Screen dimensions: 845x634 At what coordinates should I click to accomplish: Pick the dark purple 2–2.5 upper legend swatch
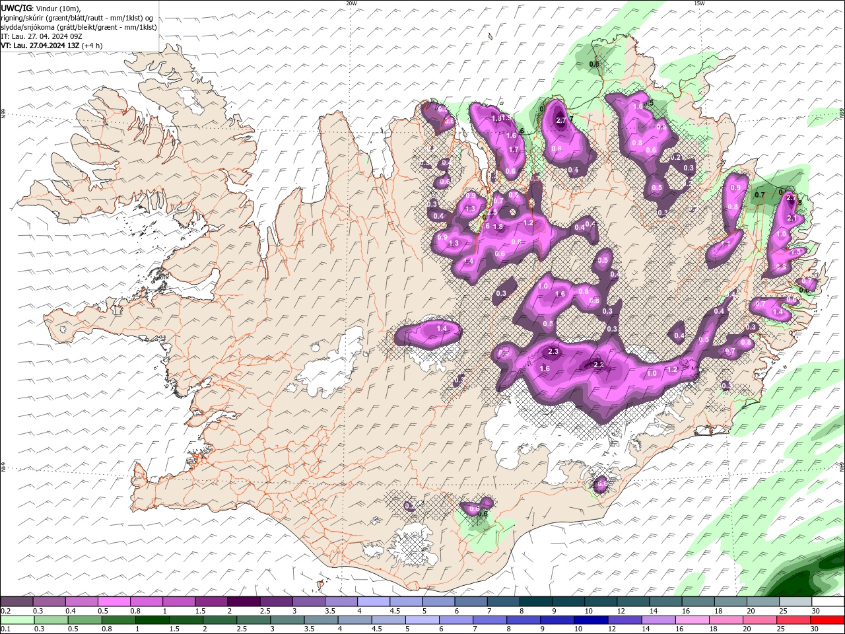coord(244,602)
